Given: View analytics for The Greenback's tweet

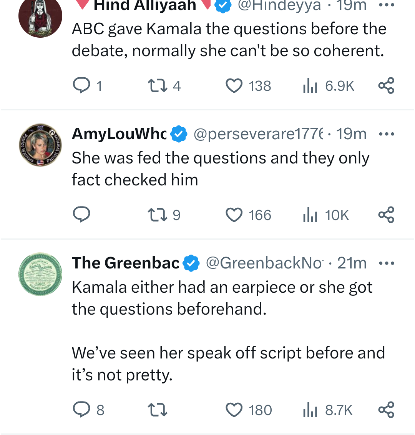Looking at the screenshot, I should pos(310,410).
